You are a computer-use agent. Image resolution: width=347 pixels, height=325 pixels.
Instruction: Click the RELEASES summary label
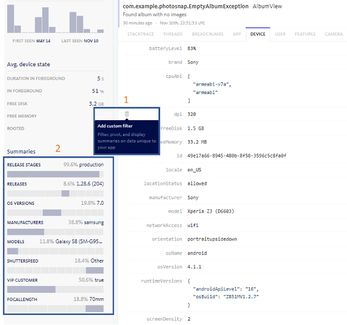[x=17, y=184]
